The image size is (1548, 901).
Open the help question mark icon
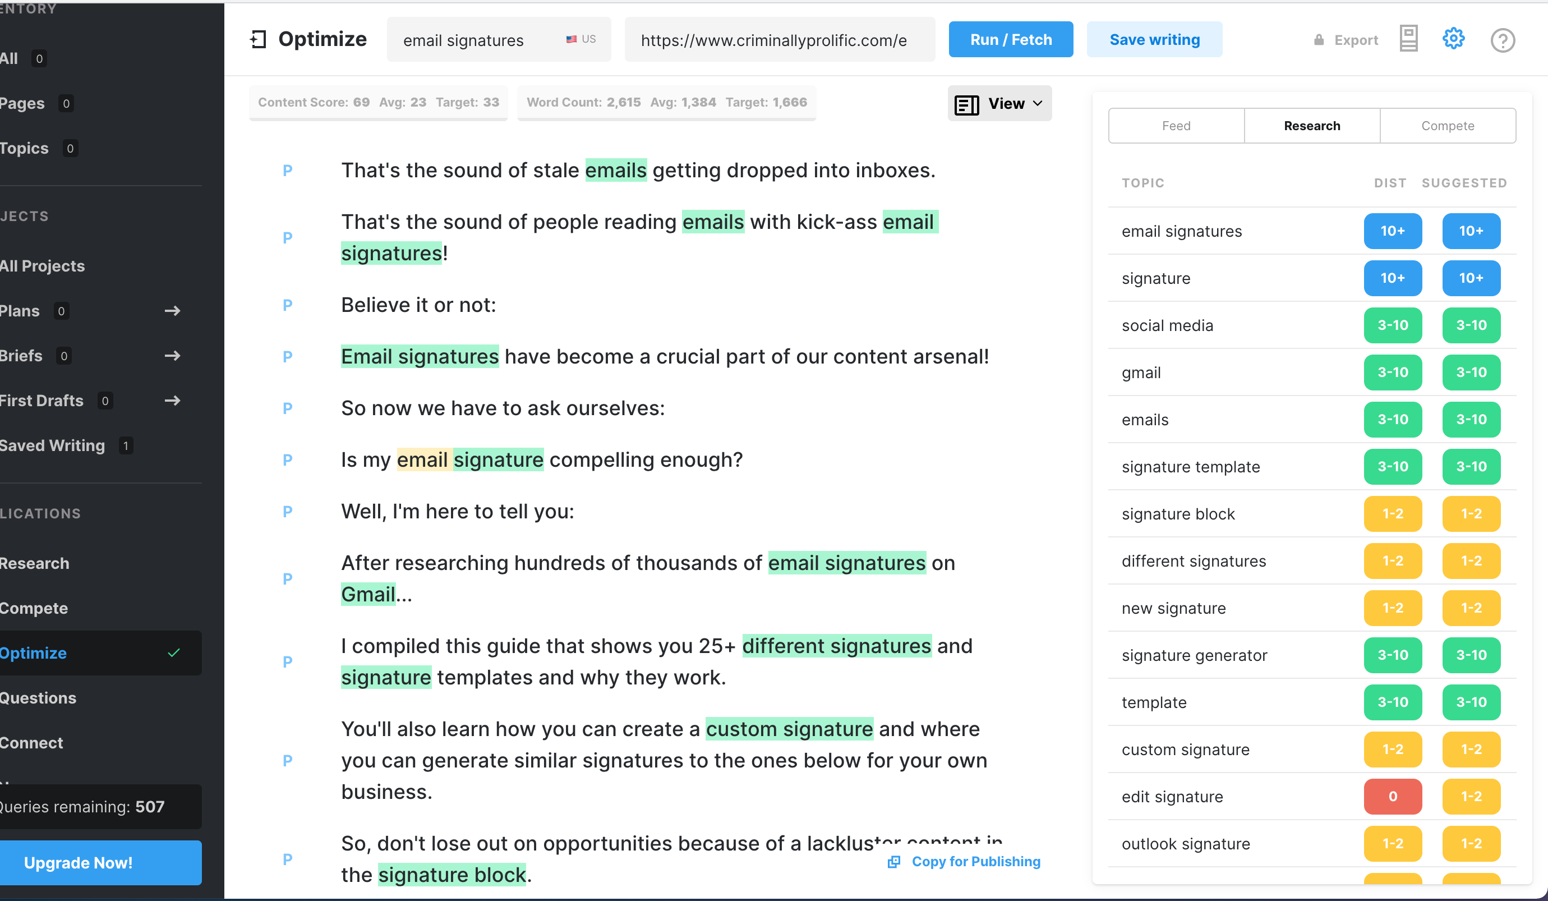click(x=1503, y=40)
